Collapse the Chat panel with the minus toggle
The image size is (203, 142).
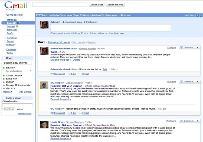(4, 58)
